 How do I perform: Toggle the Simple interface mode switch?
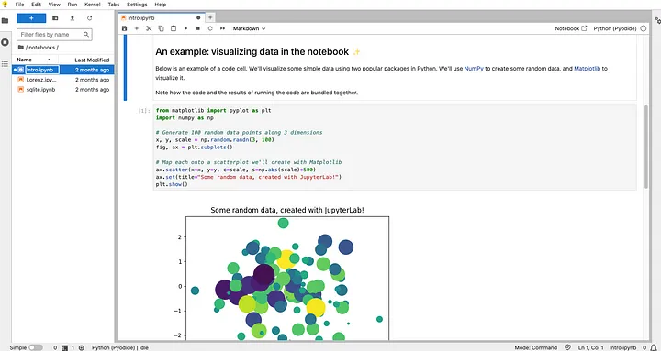(x=36, y=347)
